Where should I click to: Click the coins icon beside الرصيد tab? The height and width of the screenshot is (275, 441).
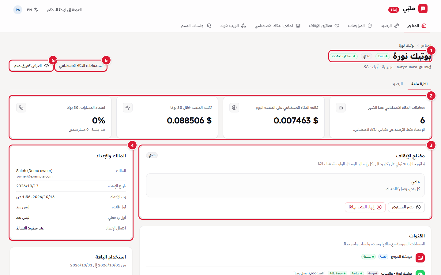[397, 26]
